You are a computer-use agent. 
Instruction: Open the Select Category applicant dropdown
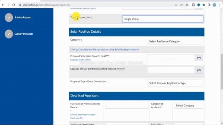point(188,105)
